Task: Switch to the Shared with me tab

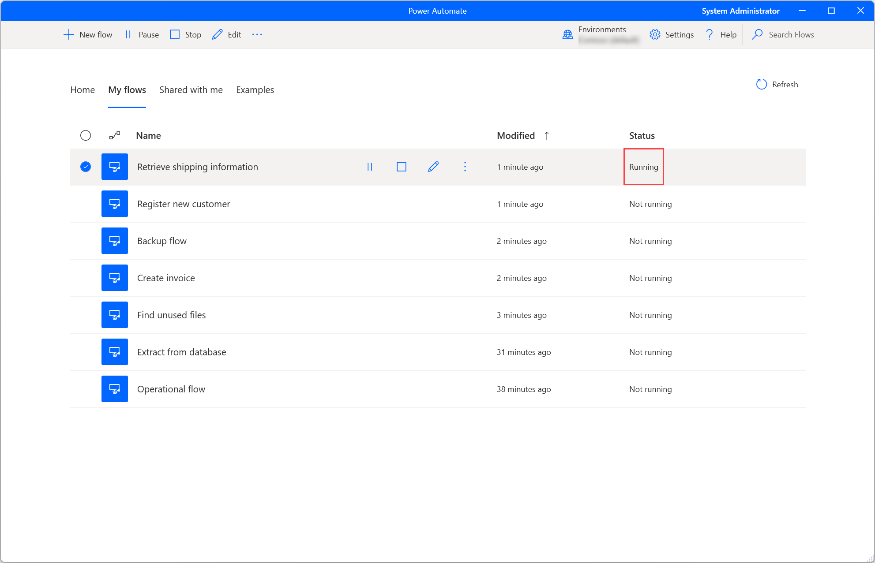Action: click(x=192, y=89)
